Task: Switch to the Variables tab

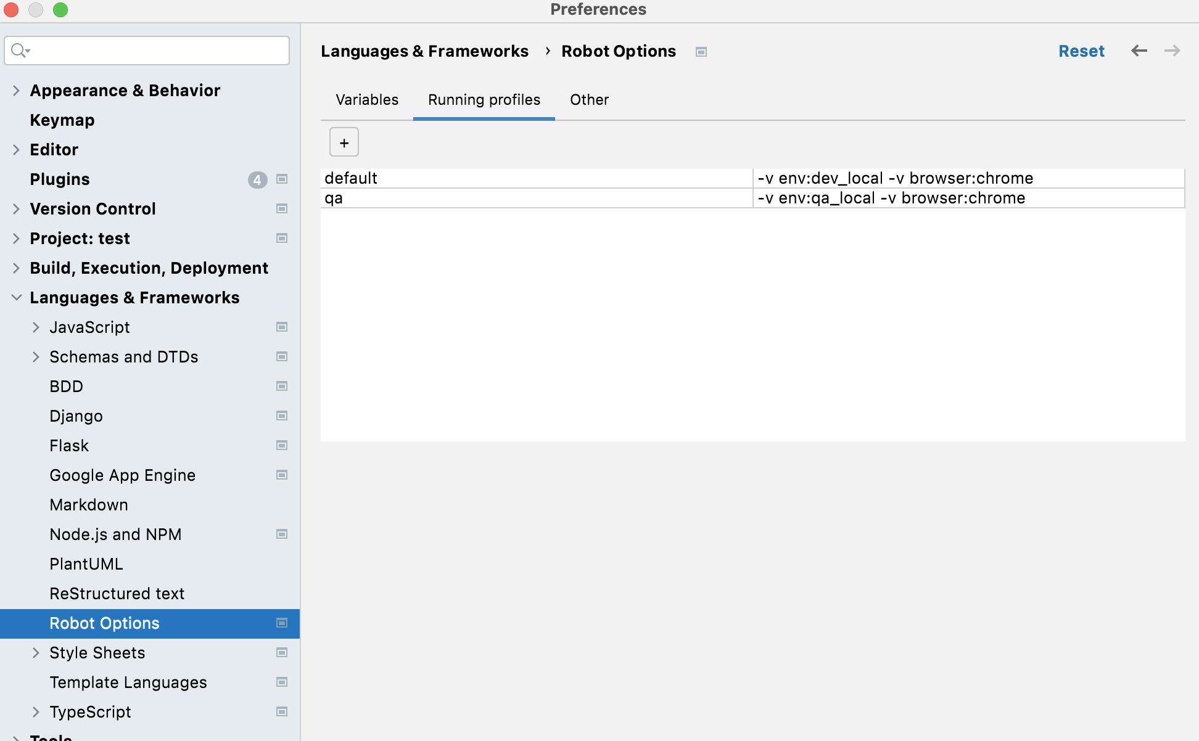Action: pos(367,100)
